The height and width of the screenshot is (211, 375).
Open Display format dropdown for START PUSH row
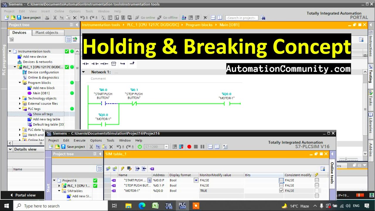(x=196, y=180)
